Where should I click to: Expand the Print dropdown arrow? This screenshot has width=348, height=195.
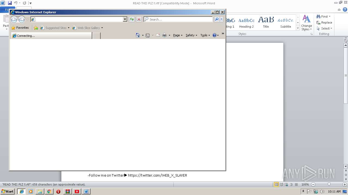point(169,35)
